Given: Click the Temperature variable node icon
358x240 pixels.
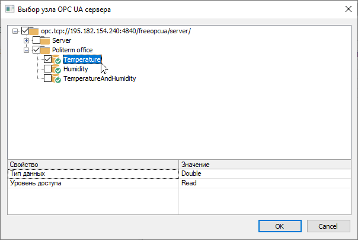Looking at the screenshot, I should tap(57, 60).
